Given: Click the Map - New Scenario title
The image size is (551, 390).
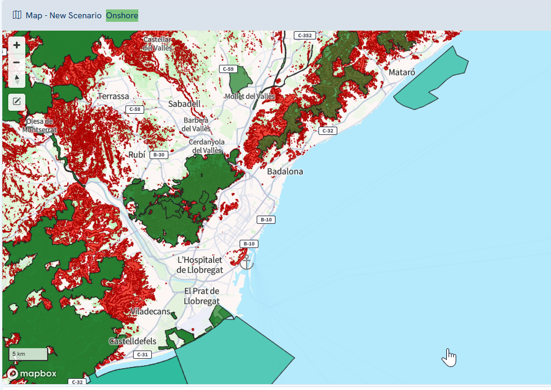Looking at the screenshot, I should 63,15.
